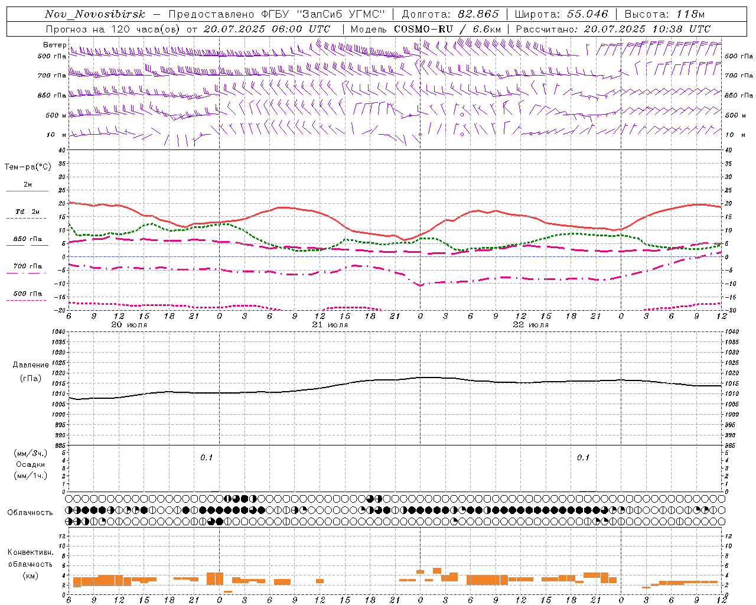Click the Прогноз на 120 часа(ов) text

coord(114,29)
